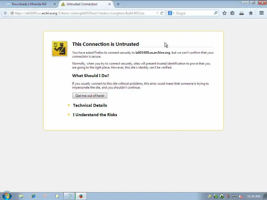The image size is (267, 200).
Task: Expand the Technical Details section
Action: [90, 105]
